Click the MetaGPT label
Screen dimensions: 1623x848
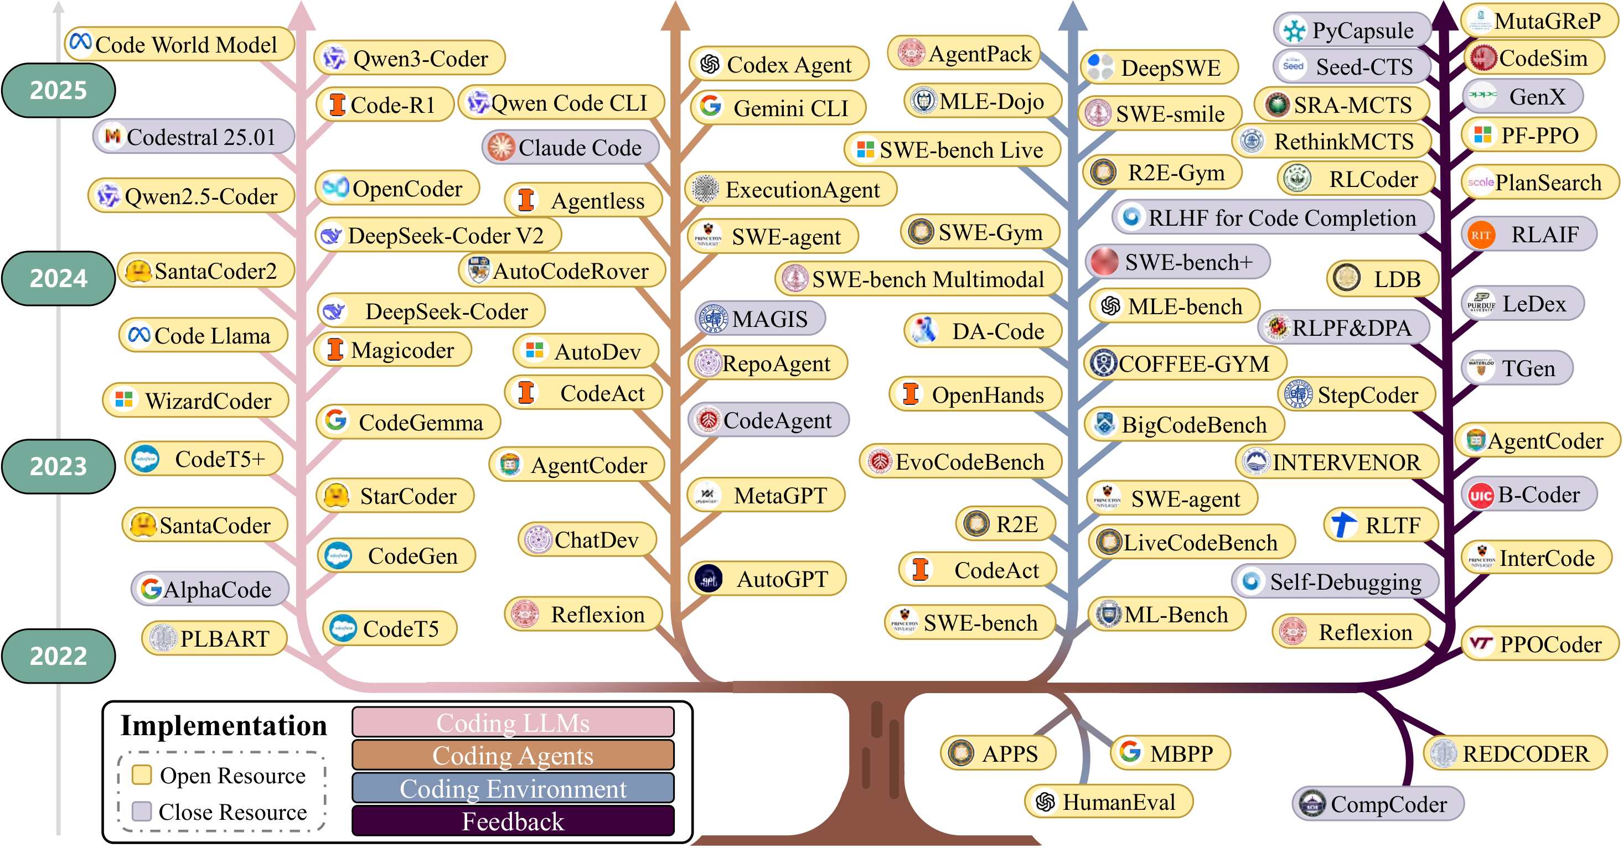coord(766,495)
